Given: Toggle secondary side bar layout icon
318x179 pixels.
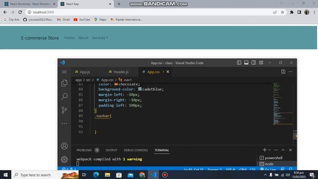Looking at the screenshot, I should coord(253,63).
